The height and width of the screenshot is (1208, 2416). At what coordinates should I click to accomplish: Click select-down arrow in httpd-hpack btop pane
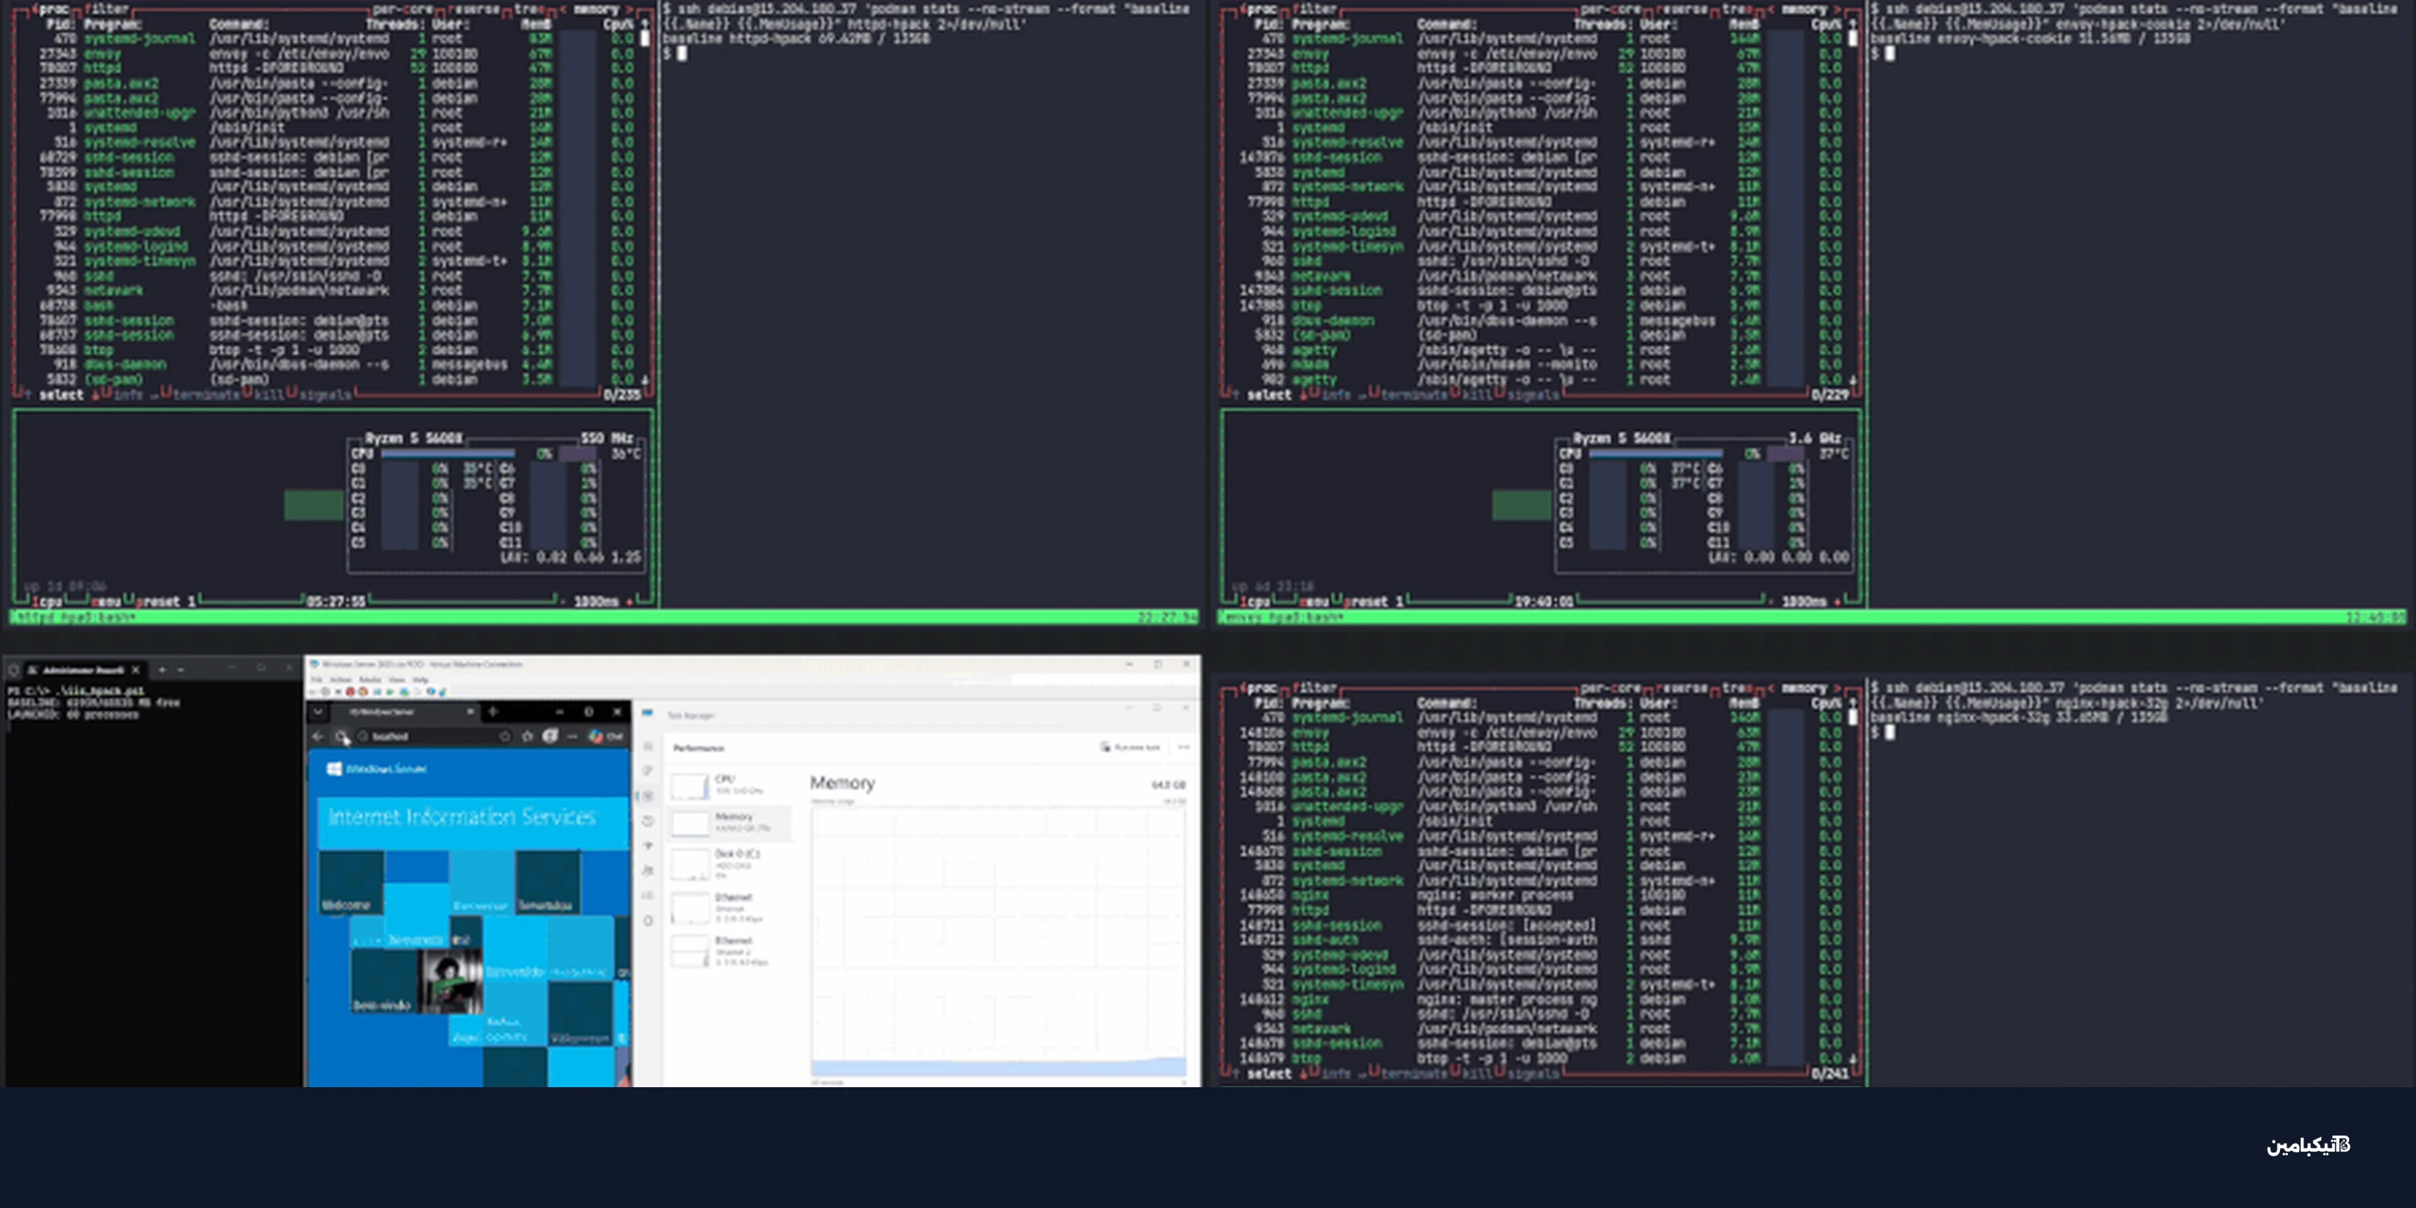point(95,395)
